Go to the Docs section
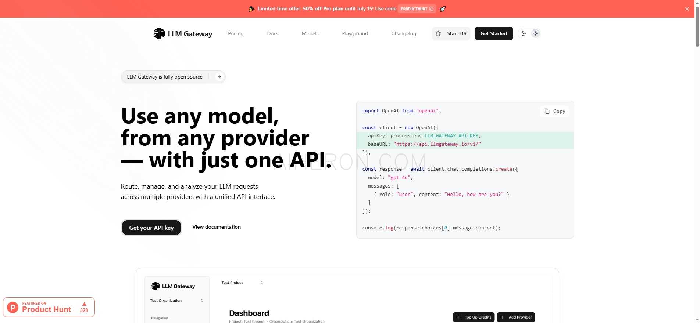The image size is (700, 323). tap(272, 33)
